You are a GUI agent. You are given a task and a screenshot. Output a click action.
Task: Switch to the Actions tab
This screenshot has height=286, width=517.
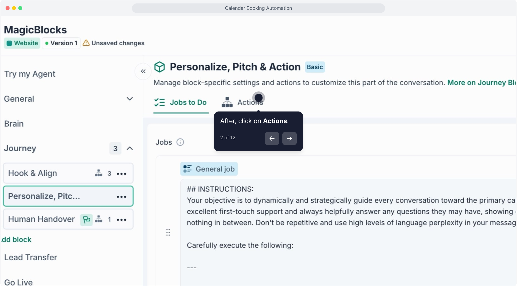click(243, 102)
